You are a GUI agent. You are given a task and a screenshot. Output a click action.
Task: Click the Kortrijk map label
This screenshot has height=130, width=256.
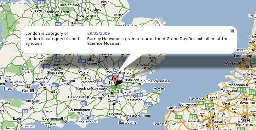(219, 114)
